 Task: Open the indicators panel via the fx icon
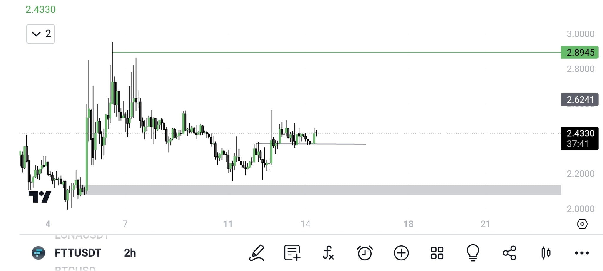tap(329, 252)
